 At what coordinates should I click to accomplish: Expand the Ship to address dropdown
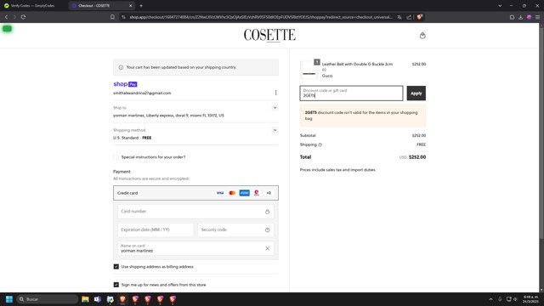[275, 108]
